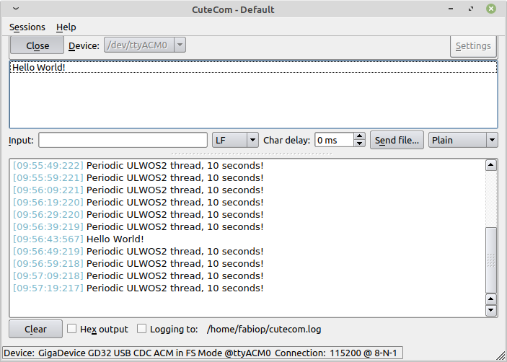The width and height of the screenshot is (507, 362).
Task: Click the scroll down arrow at log bottom
Action: pos(491,311)
